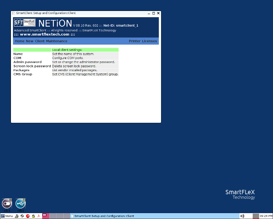Open the Packages link
The height and width of the screenshot is (219, 273).
pyautogui.click(x=21, y=70)
